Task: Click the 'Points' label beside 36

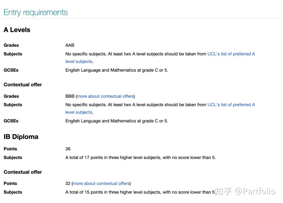Action: 10,149
